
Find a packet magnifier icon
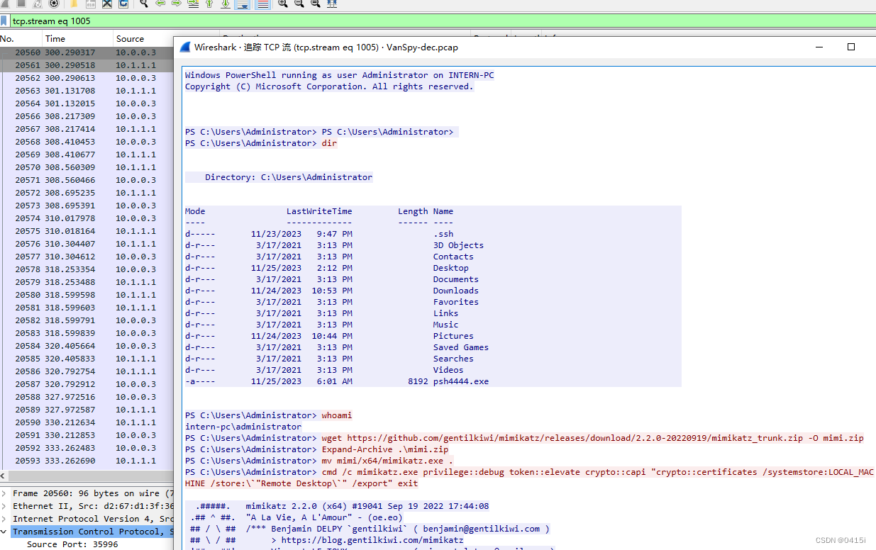(143, 4)
